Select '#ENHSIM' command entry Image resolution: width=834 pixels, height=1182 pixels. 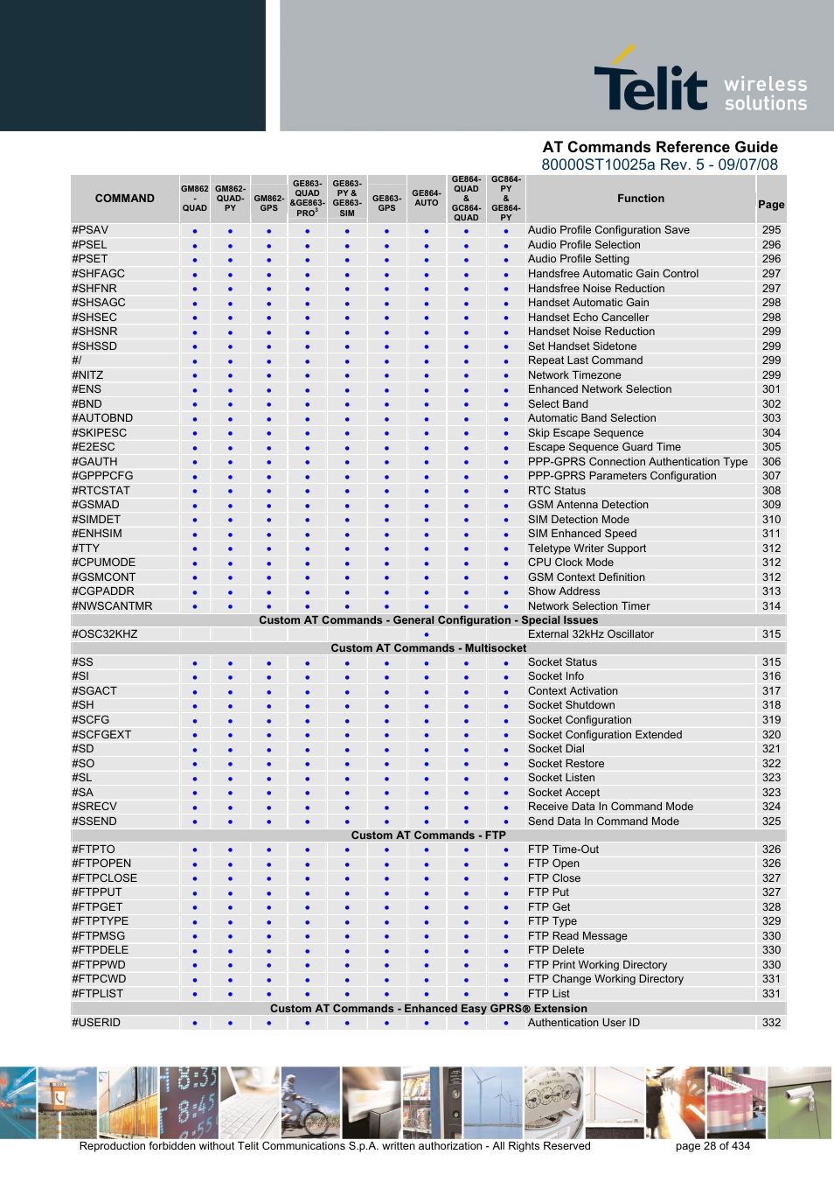(97, 534)
